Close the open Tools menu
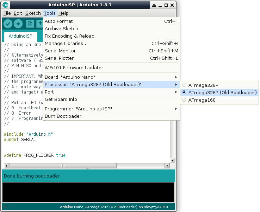 point(50,13)
